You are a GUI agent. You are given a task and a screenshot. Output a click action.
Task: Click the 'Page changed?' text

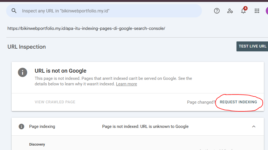tap(201, 102)
